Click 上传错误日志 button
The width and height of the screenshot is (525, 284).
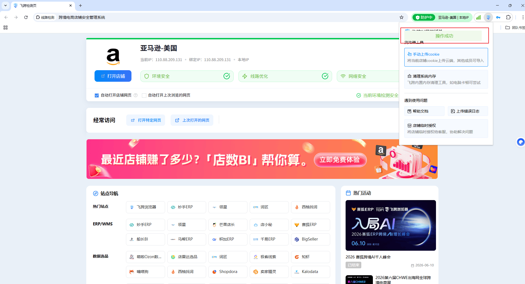coord(468,111)
